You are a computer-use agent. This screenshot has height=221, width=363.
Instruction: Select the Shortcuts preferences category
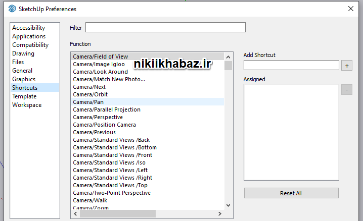click(35, 88)
